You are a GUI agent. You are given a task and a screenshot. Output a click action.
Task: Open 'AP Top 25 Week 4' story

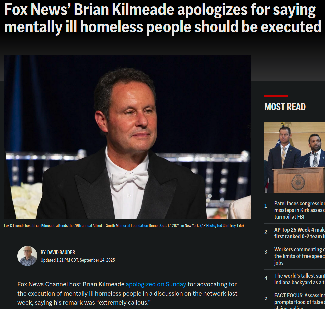[300, 233]
